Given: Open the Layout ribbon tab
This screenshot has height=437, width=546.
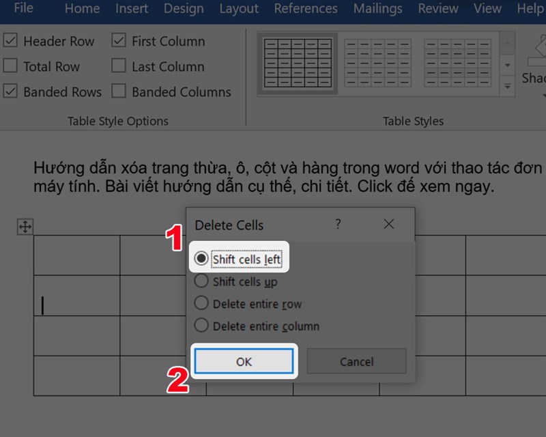Looking at the screenshot, I should coord(239,8).
